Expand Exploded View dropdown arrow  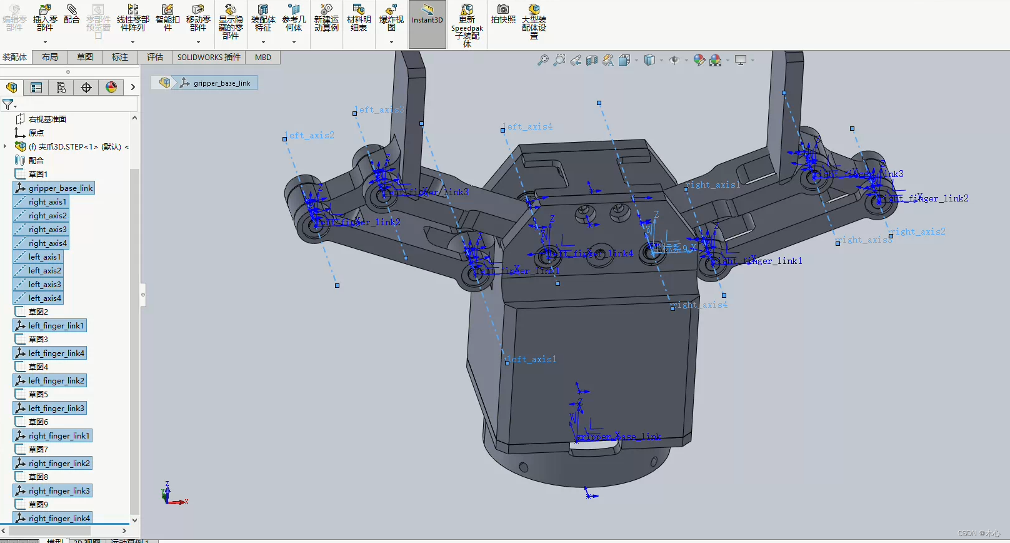(391, 42)
